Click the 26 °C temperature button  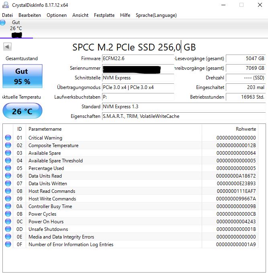[23, 111]
